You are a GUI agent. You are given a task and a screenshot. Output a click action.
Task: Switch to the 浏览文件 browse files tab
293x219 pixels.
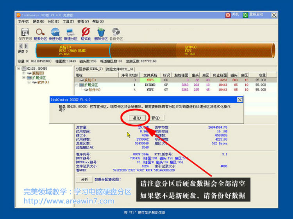120,69
